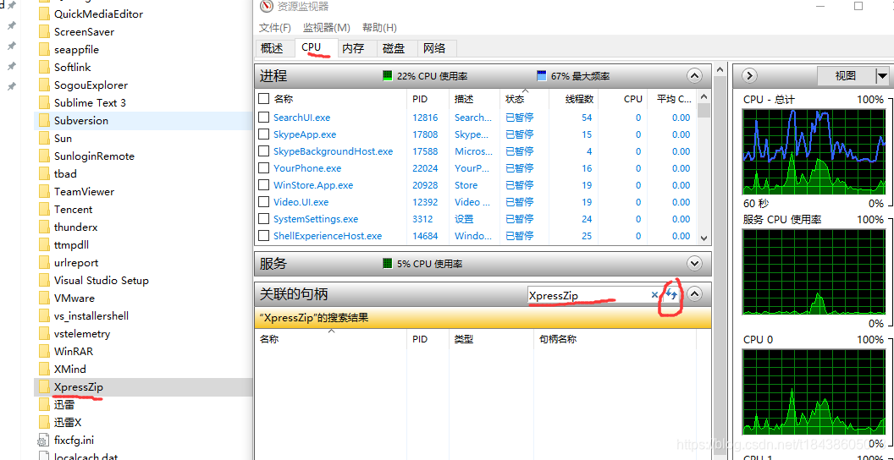
Task: Select the SunloginRemote folder row
Action: point(143,156)
